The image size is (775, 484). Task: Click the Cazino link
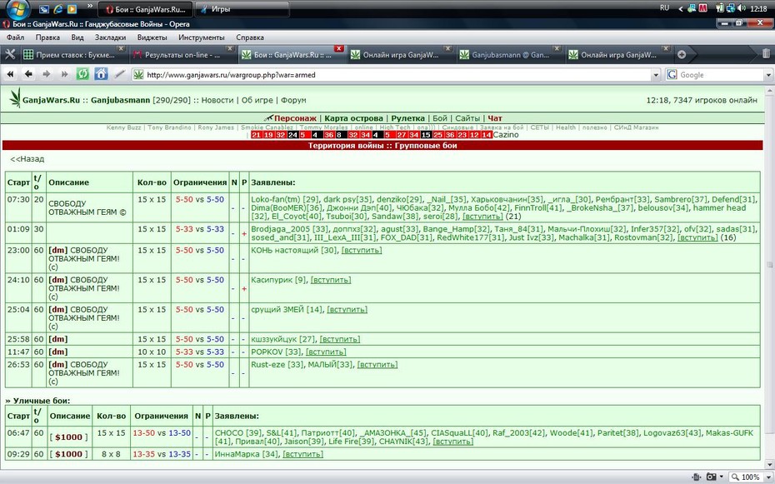point(506,134)
